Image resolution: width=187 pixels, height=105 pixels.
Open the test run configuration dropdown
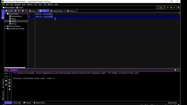coord(161,8)
